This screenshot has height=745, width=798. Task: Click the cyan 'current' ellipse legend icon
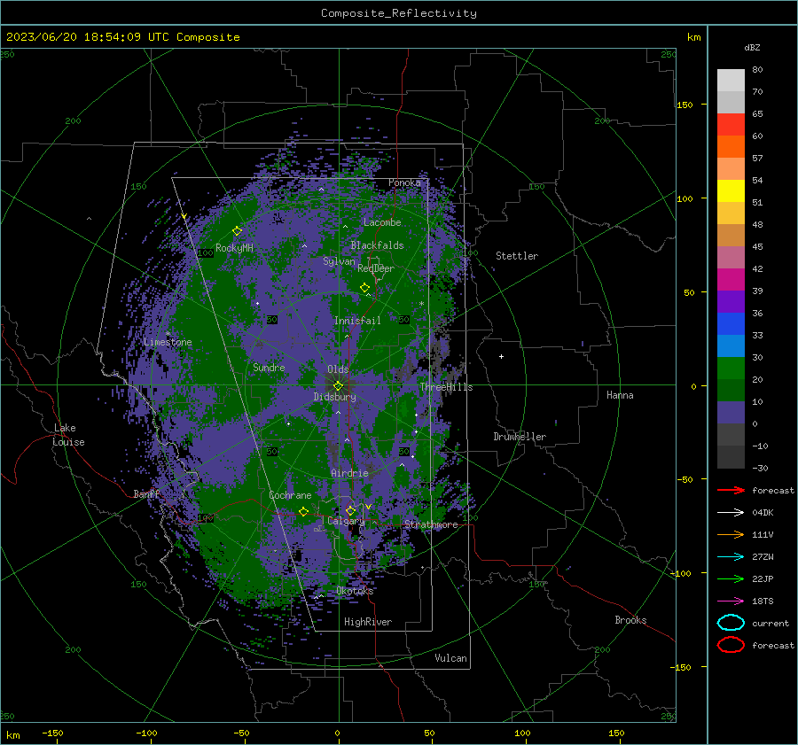click(x=731, y=623)
